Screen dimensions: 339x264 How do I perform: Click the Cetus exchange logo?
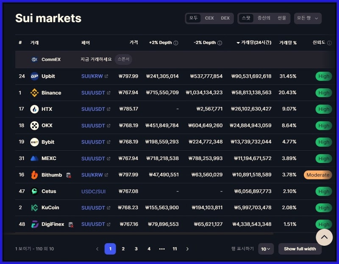pyautogui.click(x=34, y=191)
